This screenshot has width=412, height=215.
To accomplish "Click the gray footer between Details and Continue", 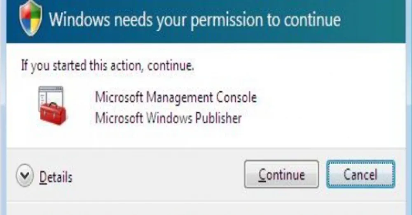I will (158, 175).
